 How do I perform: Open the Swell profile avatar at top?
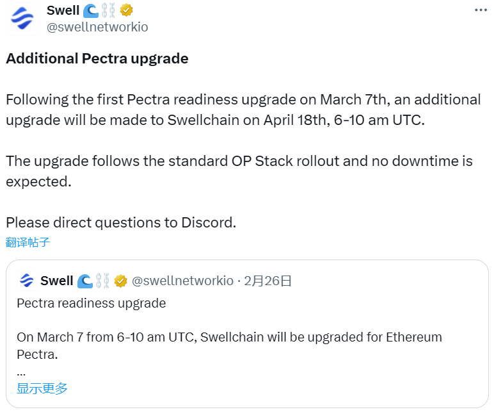22,19
